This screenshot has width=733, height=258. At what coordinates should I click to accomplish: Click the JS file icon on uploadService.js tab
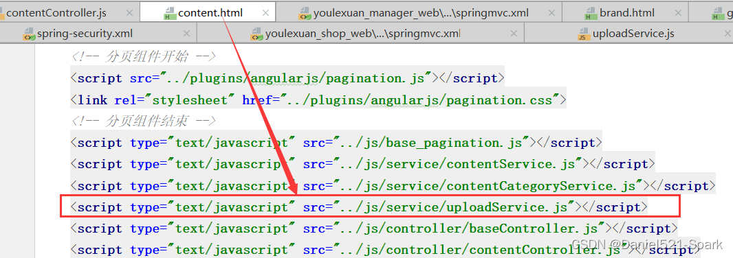[584, 34]
